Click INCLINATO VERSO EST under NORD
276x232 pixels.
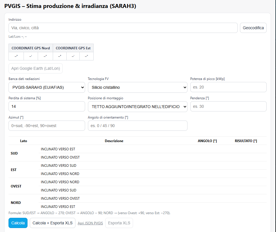(58, 206)
